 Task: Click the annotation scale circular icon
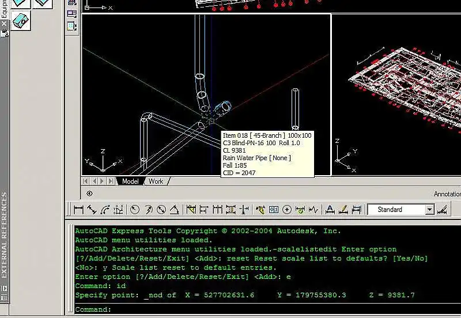(89, 194)
